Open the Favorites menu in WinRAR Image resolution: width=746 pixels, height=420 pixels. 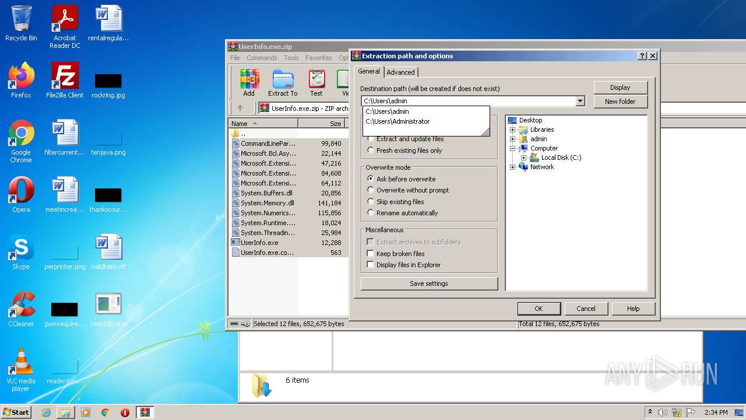(319, 58)
